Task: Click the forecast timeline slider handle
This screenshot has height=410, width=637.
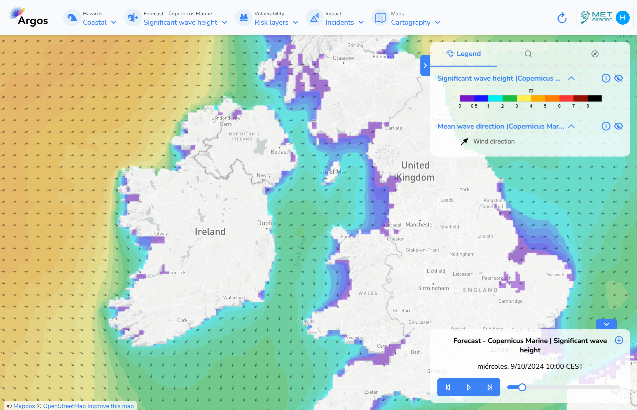Action: pyautogui.click(x=522, y=387)
